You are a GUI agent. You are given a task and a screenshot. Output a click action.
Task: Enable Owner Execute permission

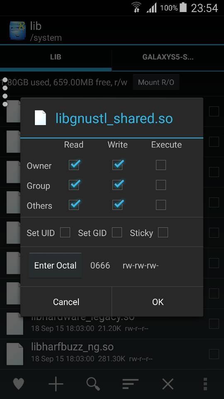161,165
